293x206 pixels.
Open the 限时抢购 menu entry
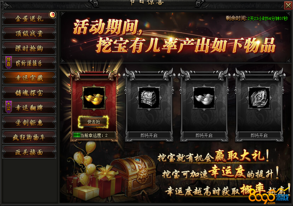[29, 48]
